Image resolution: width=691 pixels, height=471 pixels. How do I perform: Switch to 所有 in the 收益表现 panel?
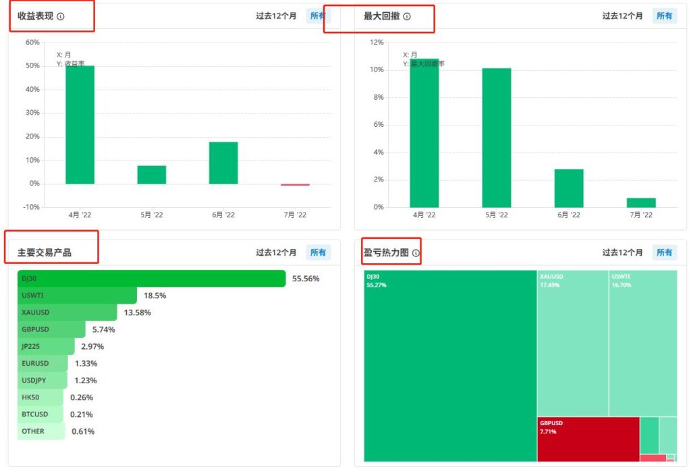click(319, 16)
